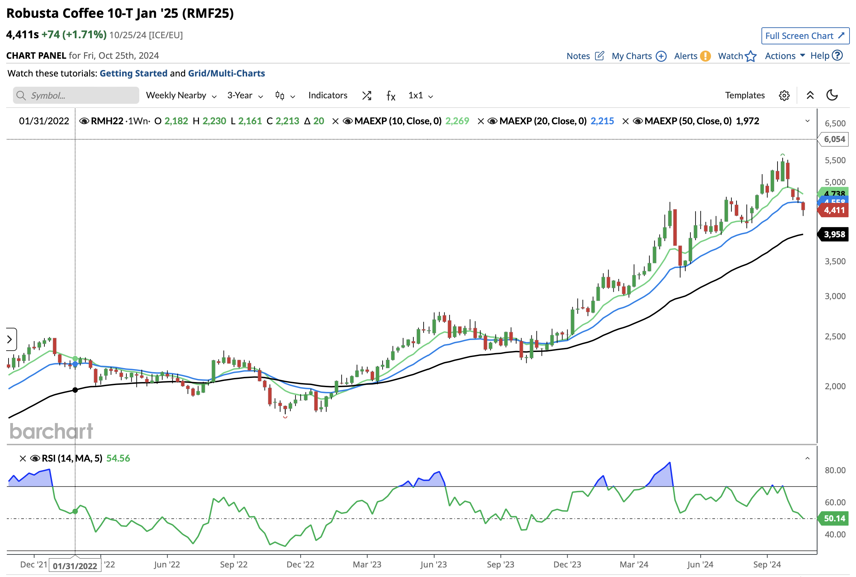856x577 pixels.
Task: Click the 01/31/2022 date marker on axis
Action: 75,566
